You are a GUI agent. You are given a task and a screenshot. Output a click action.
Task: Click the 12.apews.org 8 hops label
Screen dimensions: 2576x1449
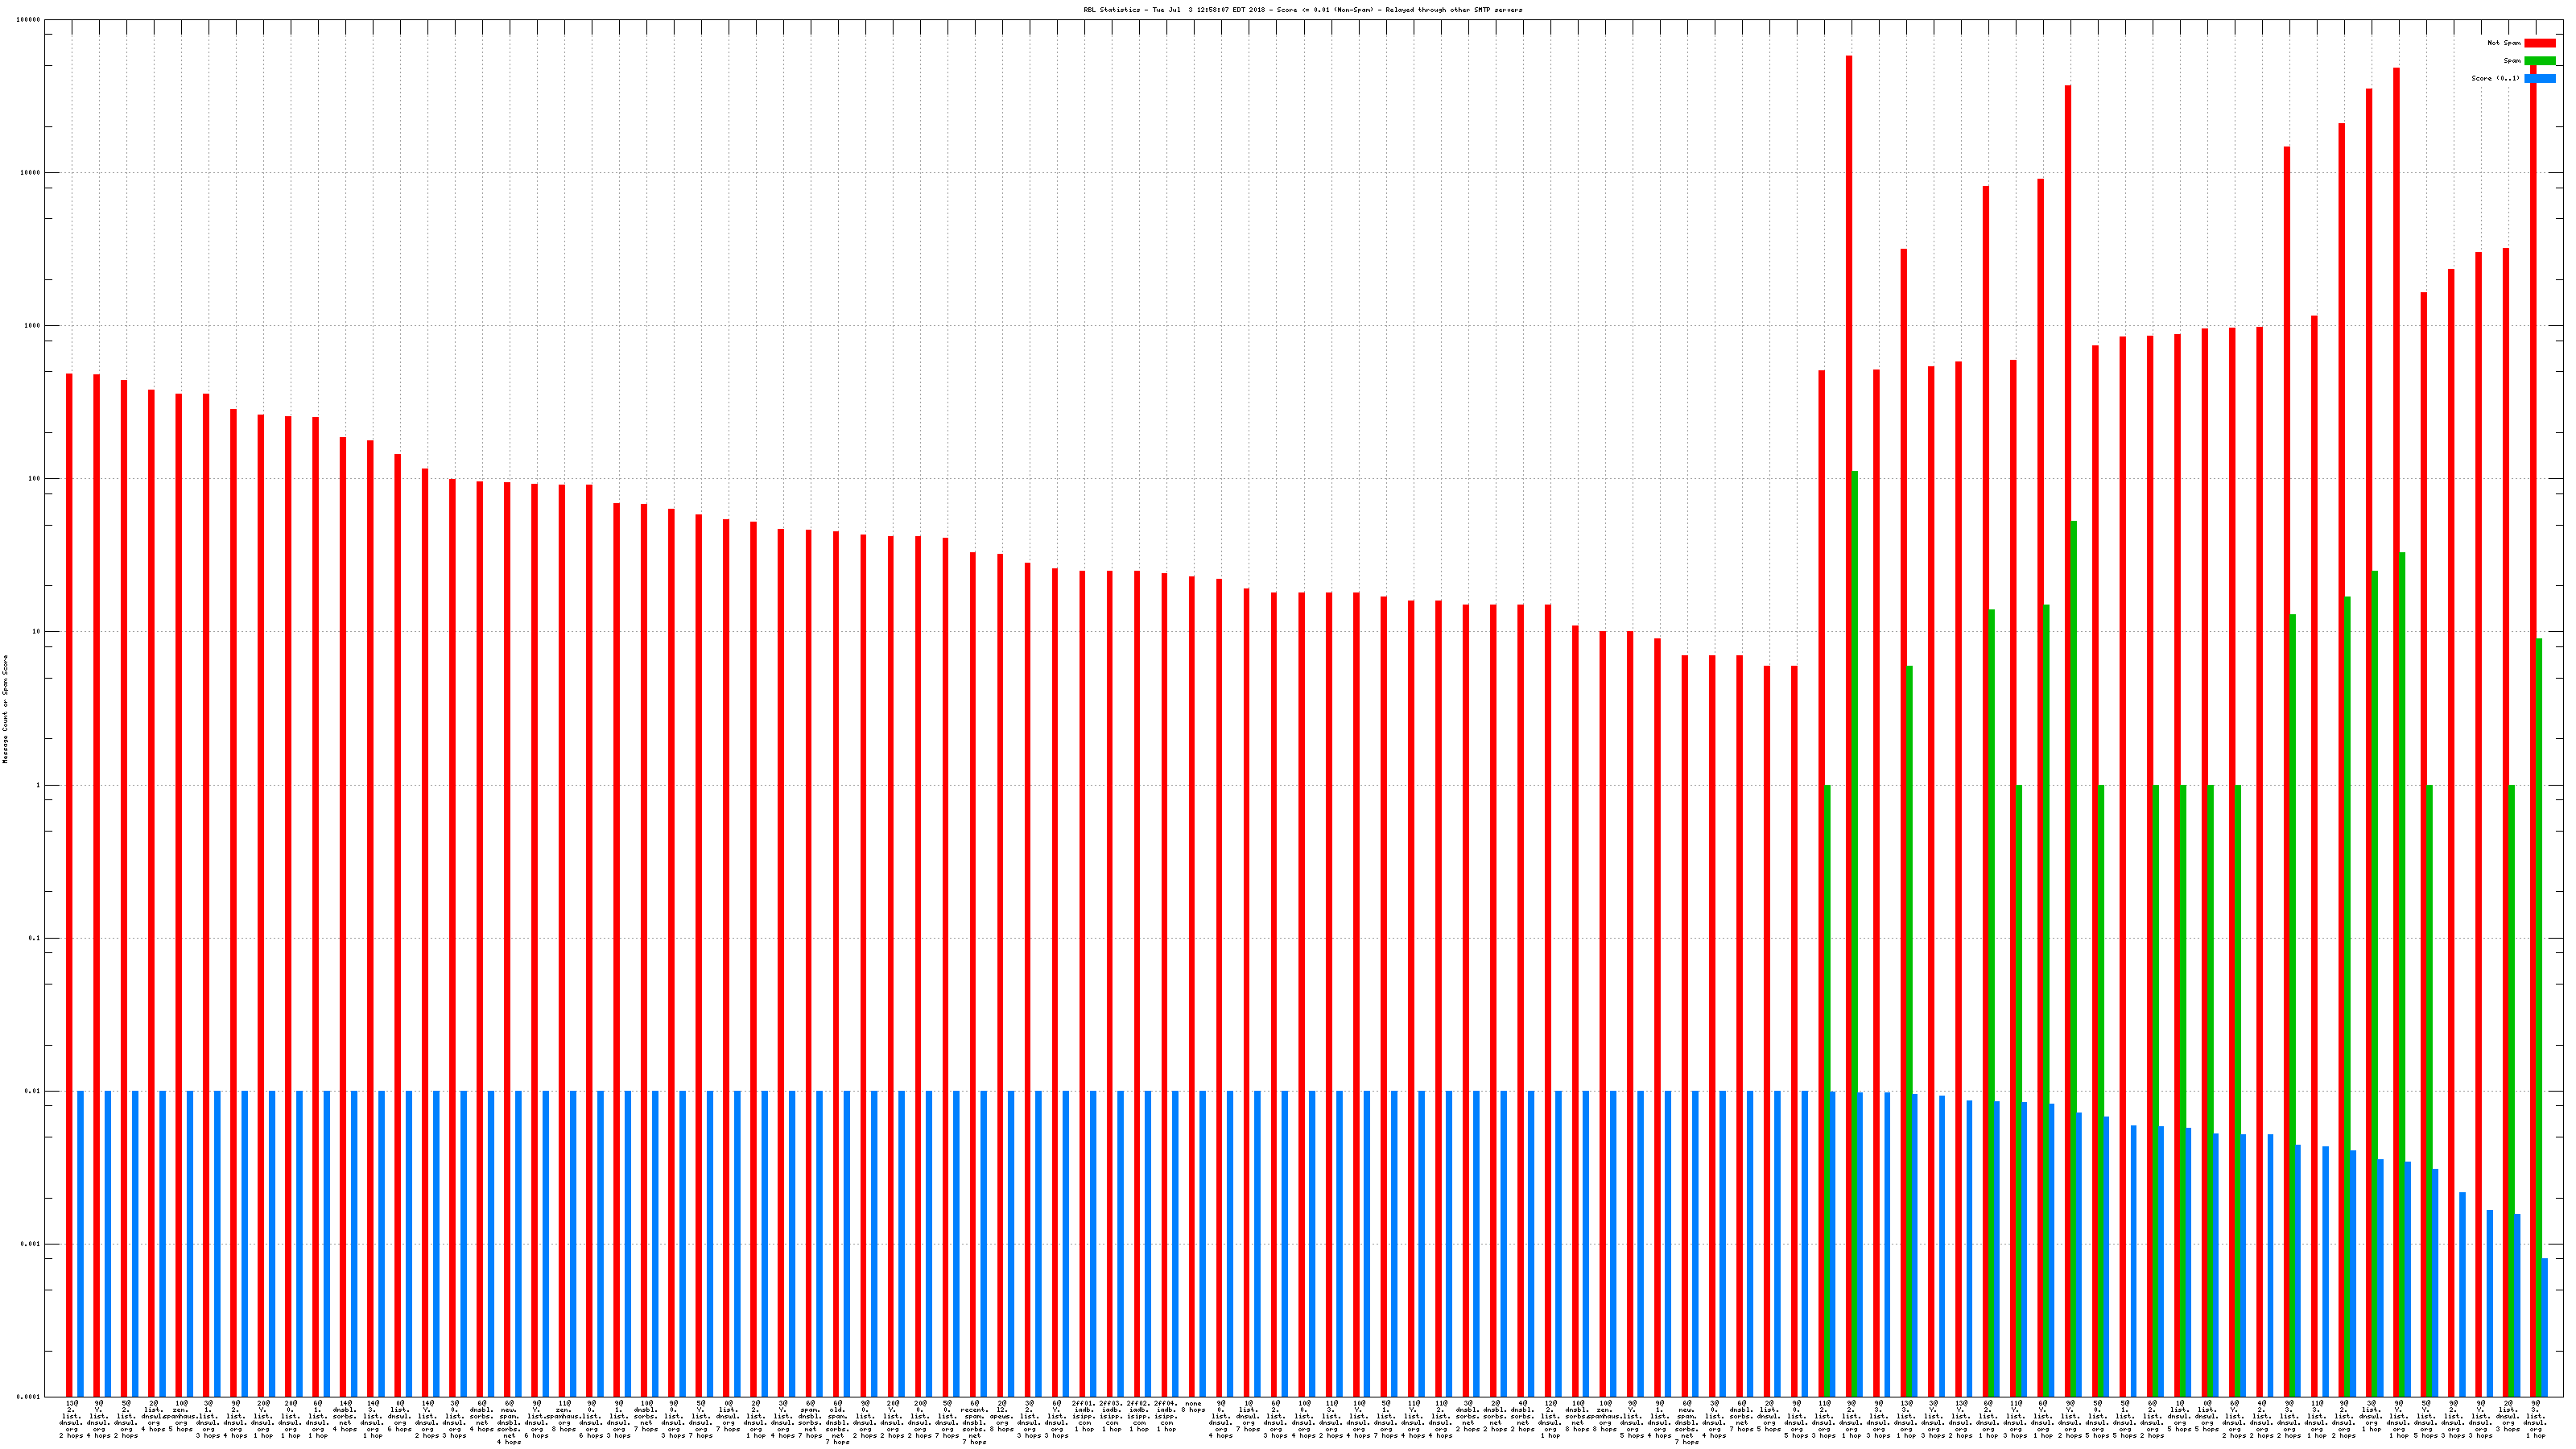point(1001,1415)
